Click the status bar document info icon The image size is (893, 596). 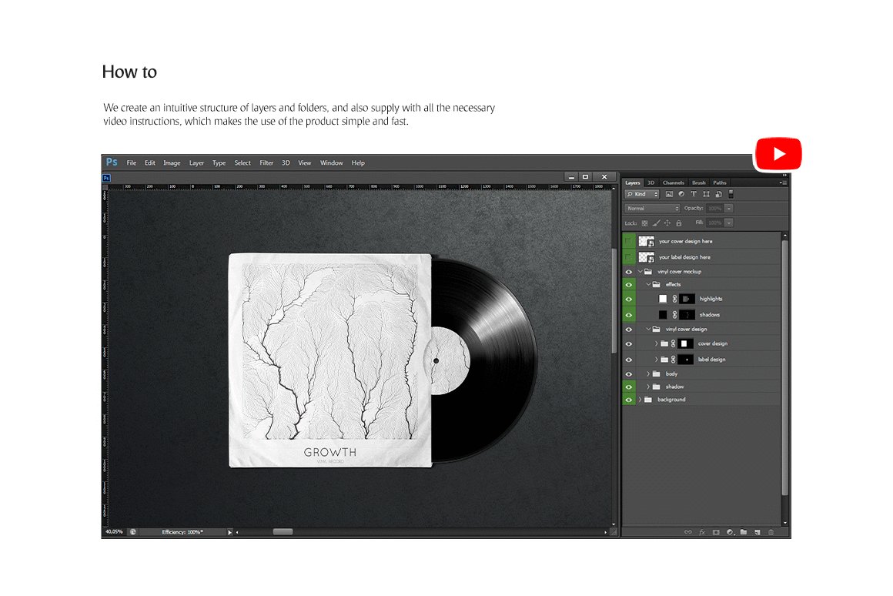(x=132, y=532)
